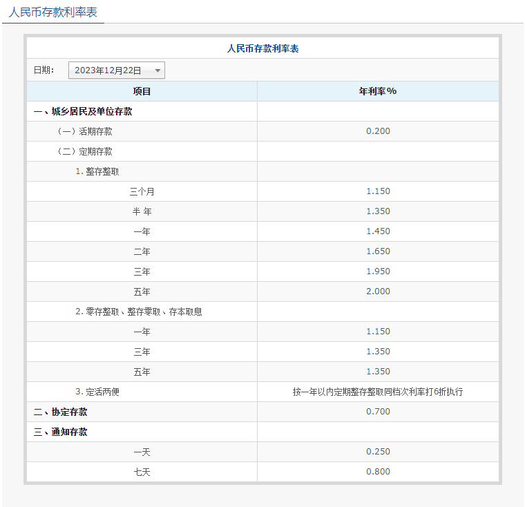Screen dimensions: 525x507
Task: Click the 三、通知存款 row label
Action: [61, 432]
